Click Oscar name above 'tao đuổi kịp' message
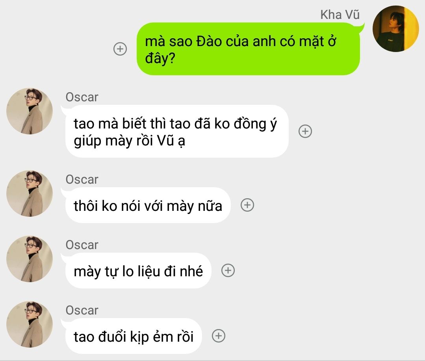Viewport: 425px width, 361px height. click(82, 310)
